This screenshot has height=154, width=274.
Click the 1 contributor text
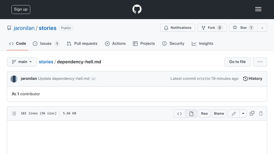[26, 94]
